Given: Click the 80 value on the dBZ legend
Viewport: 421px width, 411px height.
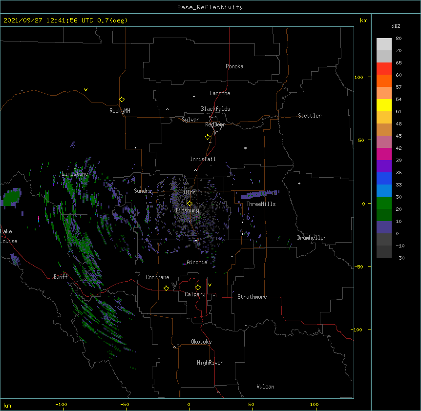Looking at the screenshot, I should [x=399, y=39].
